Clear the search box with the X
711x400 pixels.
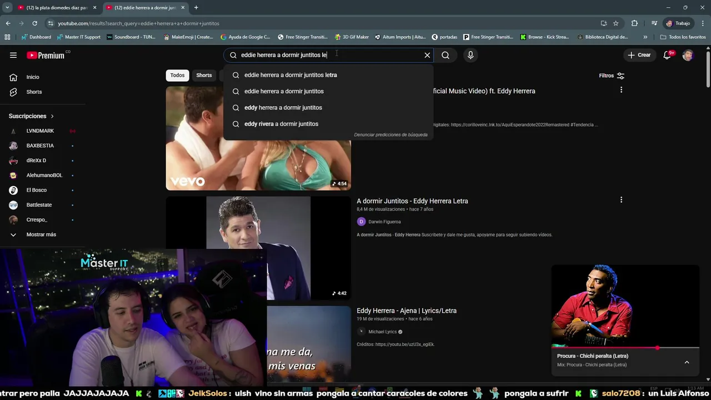427,55
